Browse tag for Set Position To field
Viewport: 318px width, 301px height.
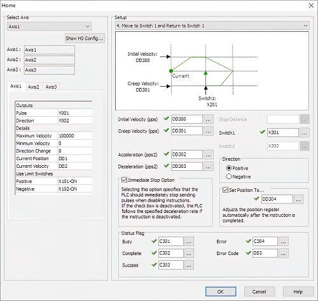coord(298,200)
